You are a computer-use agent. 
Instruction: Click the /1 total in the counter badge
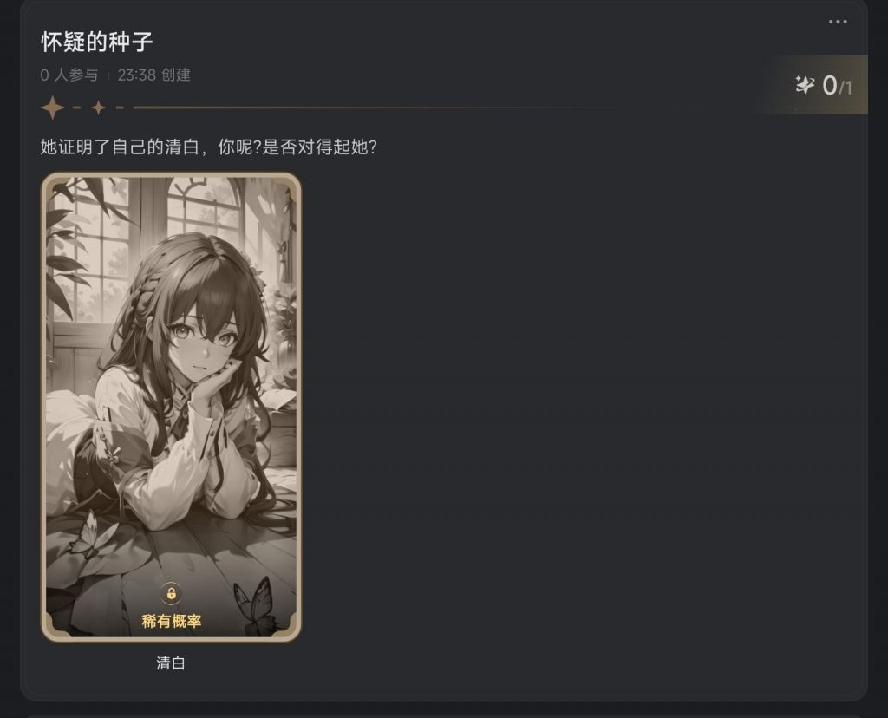tap(846, 88)
